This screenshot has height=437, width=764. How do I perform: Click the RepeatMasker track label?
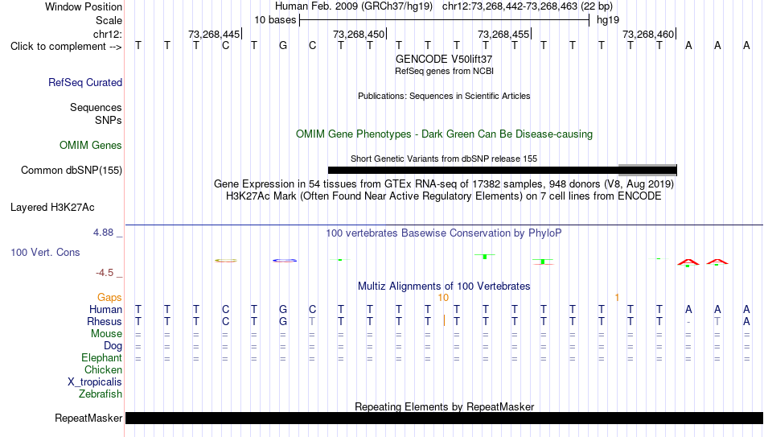pos(88,418)
